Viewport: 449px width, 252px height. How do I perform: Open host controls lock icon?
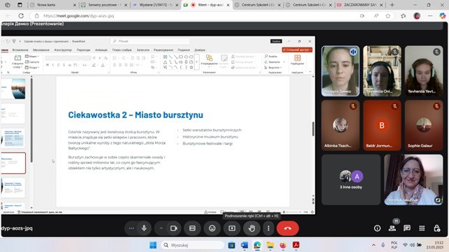point(436,228)
